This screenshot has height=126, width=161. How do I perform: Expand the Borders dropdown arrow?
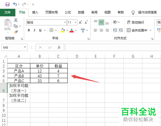click(x=56, y=30)
